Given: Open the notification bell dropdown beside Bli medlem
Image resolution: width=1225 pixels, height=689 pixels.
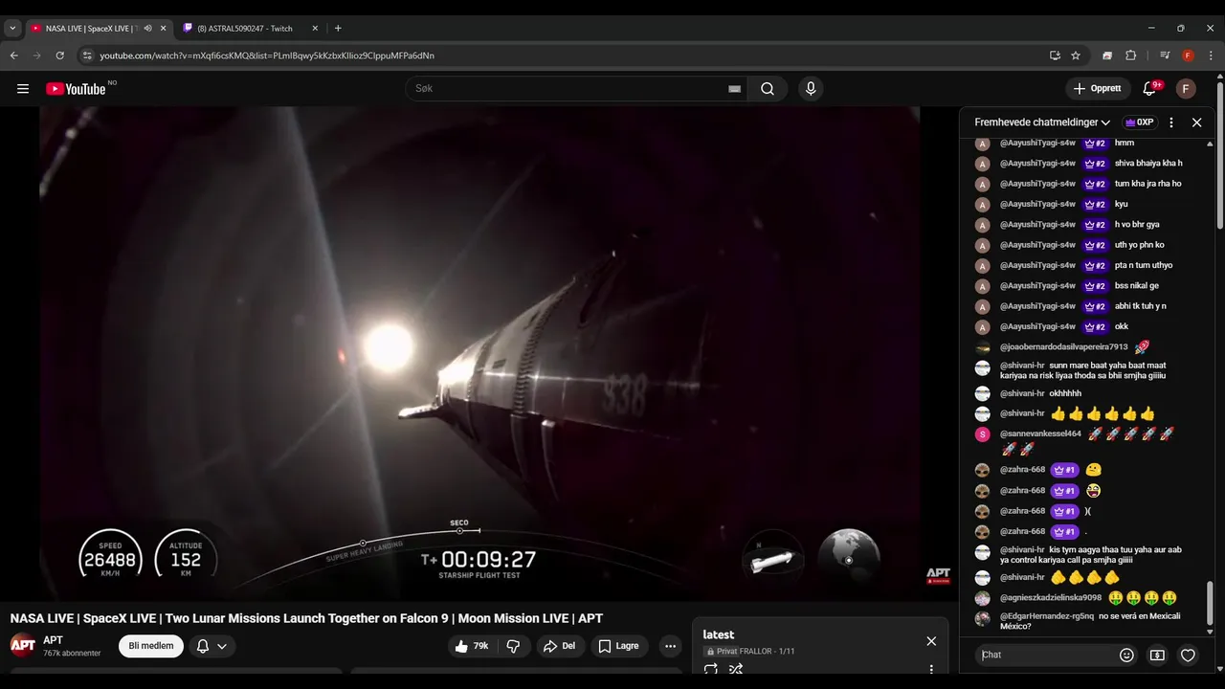Looking at the screenshot, I should click(212, 646).
